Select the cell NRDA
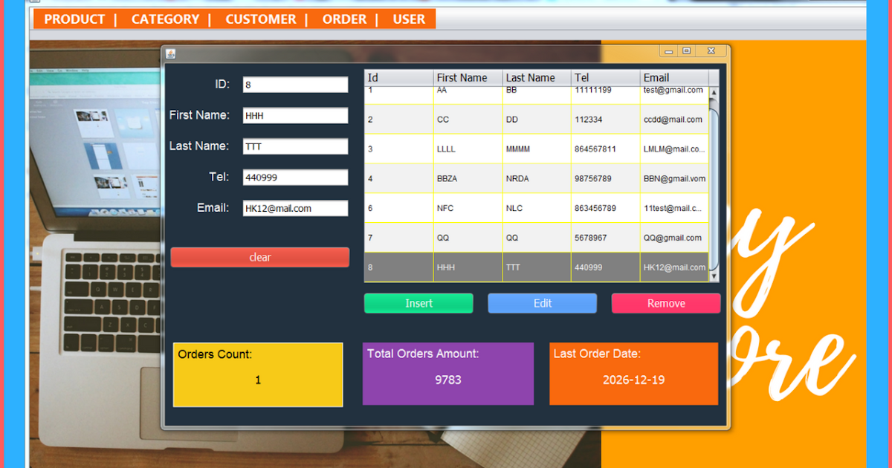 point(537,179)
